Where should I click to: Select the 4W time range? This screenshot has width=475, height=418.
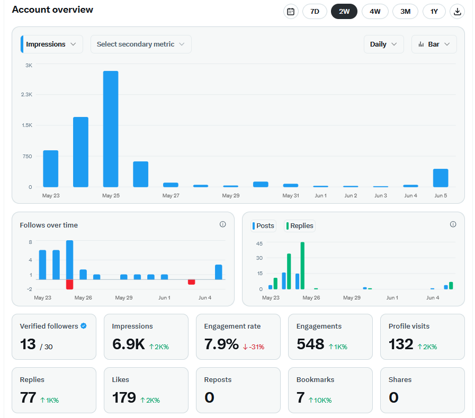375,12
